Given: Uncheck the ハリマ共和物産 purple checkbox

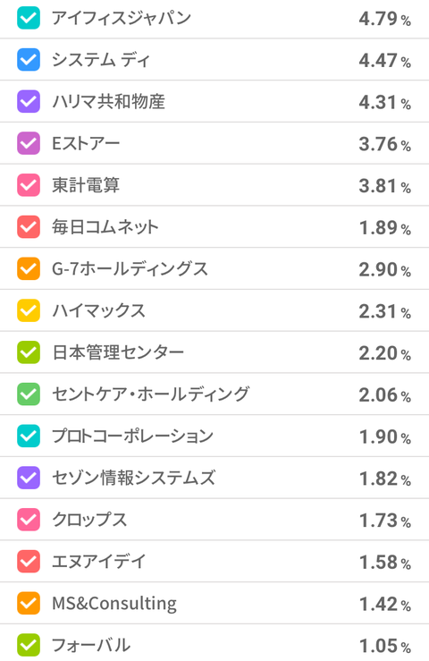Looking at the screenshot, I should tap(29, 101).
